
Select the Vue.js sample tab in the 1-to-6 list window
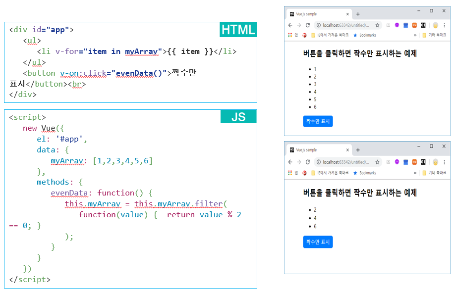319,14
